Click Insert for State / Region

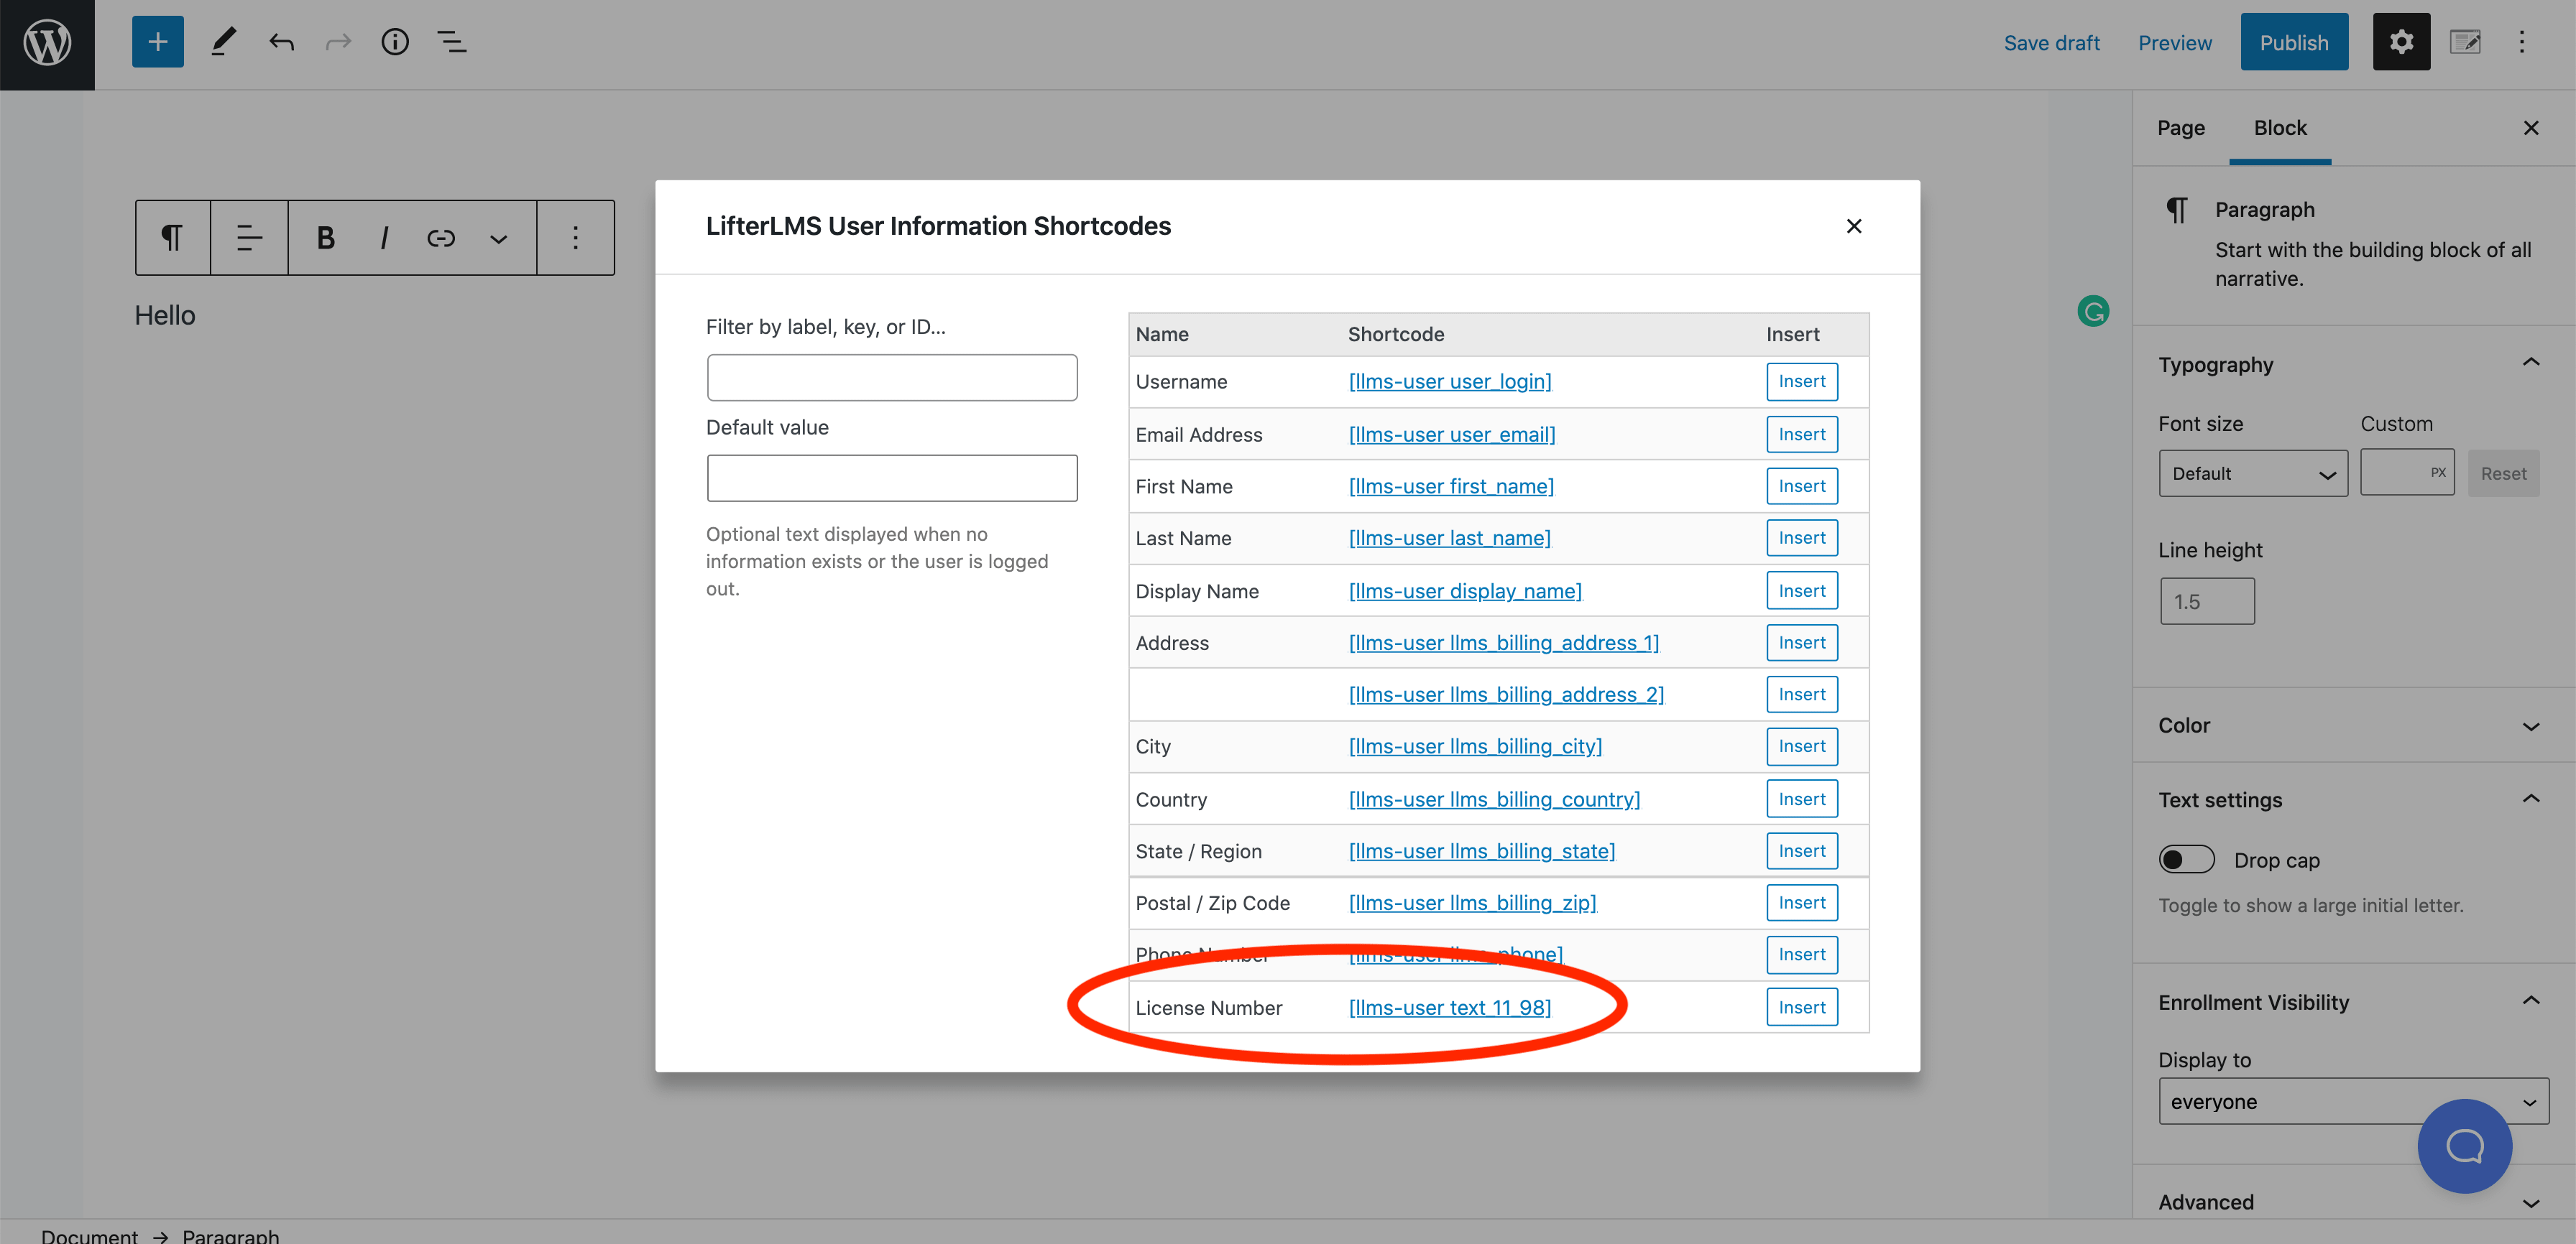pyautogui.click(x=1802, y=851)
